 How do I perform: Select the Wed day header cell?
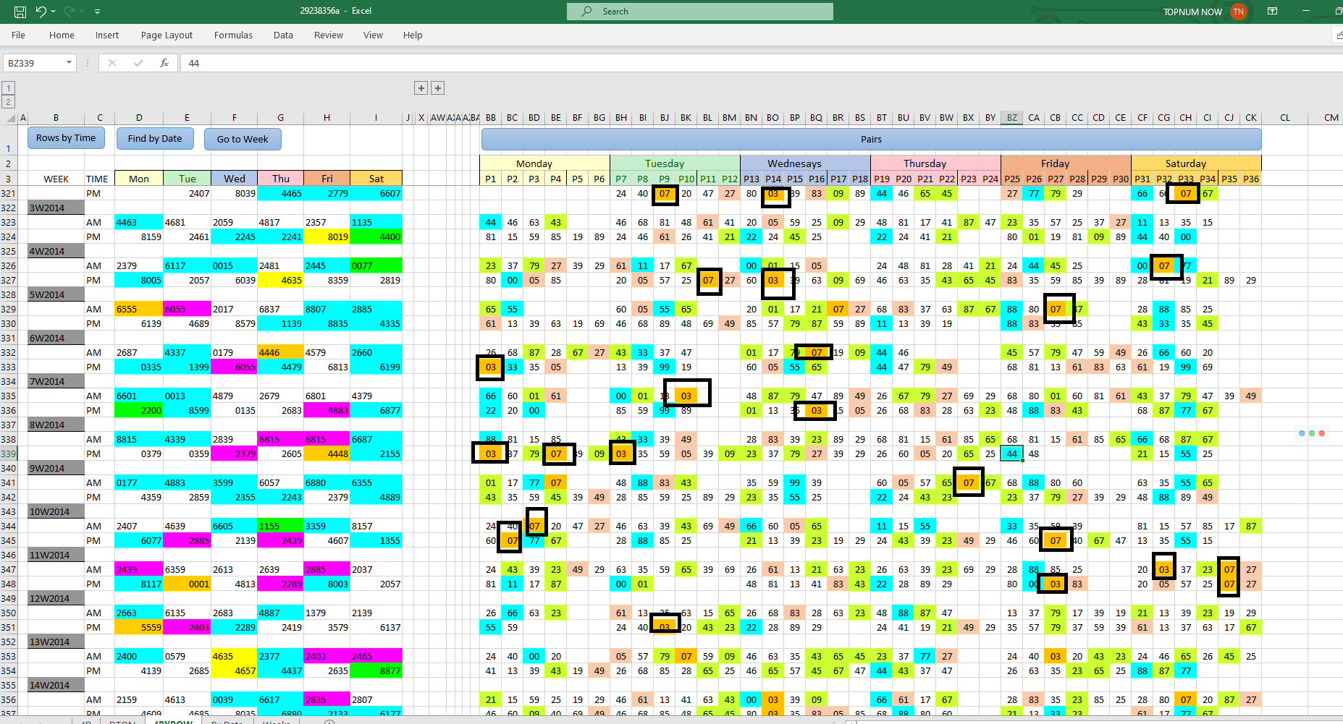(x=234, y=179)
